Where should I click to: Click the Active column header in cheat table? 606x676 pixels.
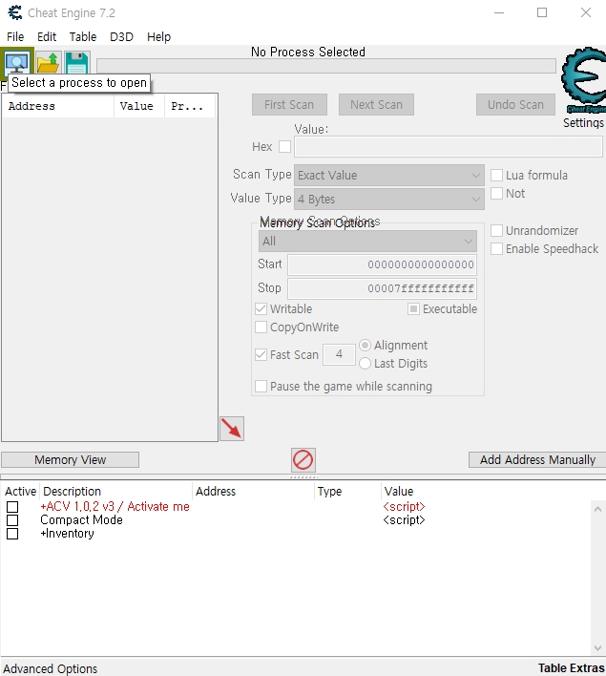coord(20,492)
